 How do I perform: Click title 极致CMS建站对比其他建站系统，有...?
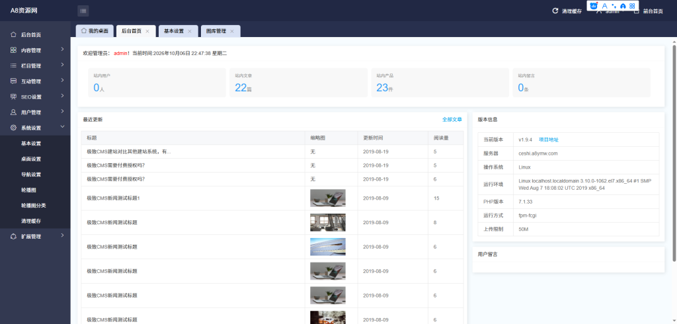[129, 151]
